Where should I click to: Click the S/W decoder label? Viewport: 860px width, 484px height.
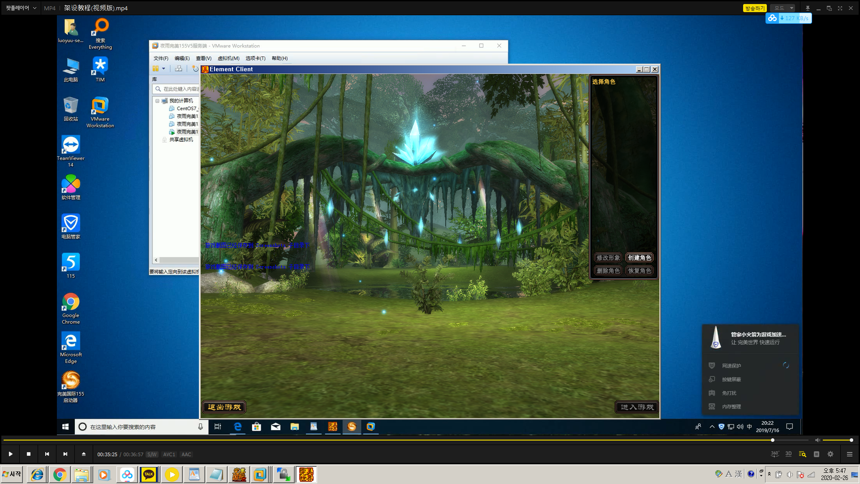pos(152,454)
